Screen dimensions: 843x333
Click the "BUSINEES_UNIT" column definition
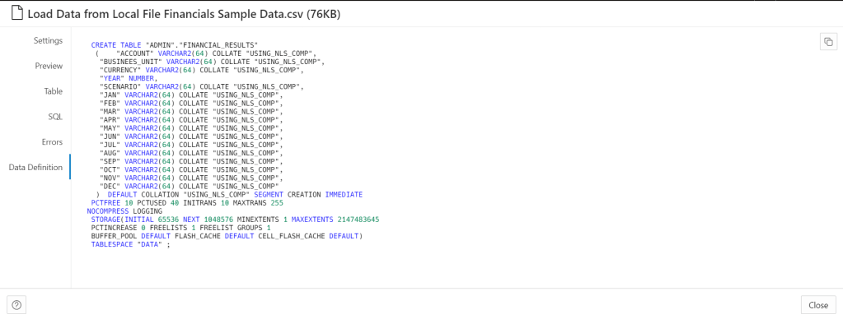212,62
